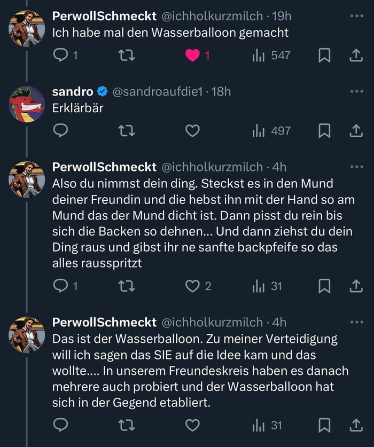Reply to the last tweet in thread

61,425
